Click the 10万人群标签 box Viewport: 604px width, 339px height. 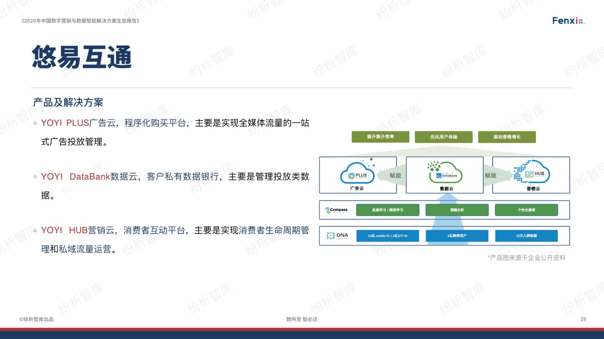click(527, 236)
